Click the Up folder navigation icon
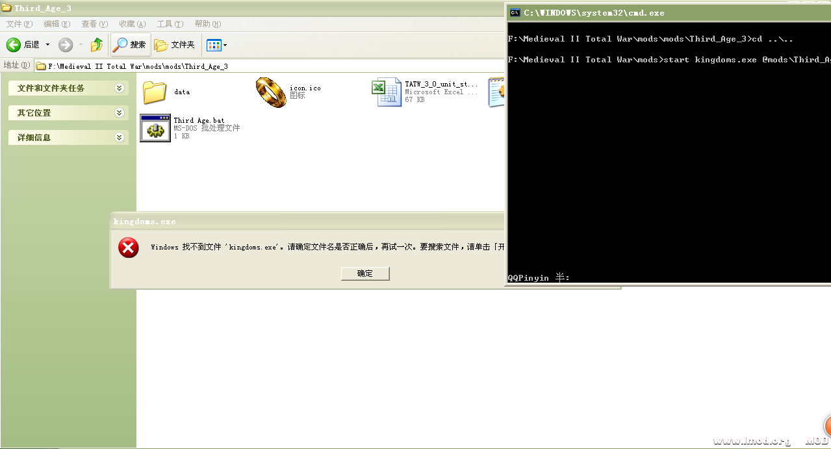This screenshot has width=831, height=449. [96, 44]
